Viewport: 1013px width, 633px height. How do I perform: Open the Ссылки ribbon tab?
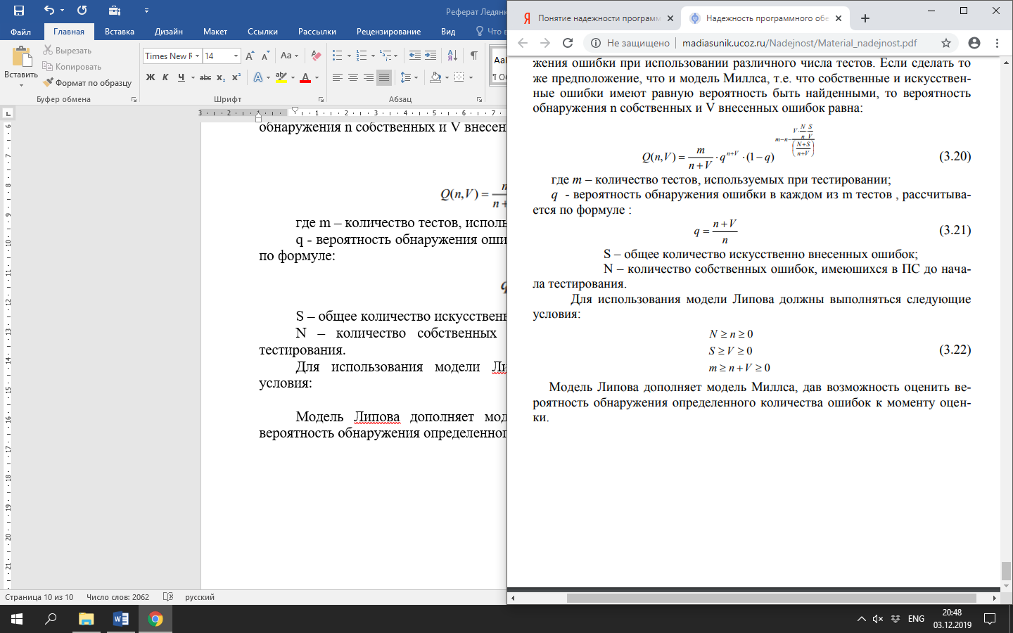(x=262, y=32)
